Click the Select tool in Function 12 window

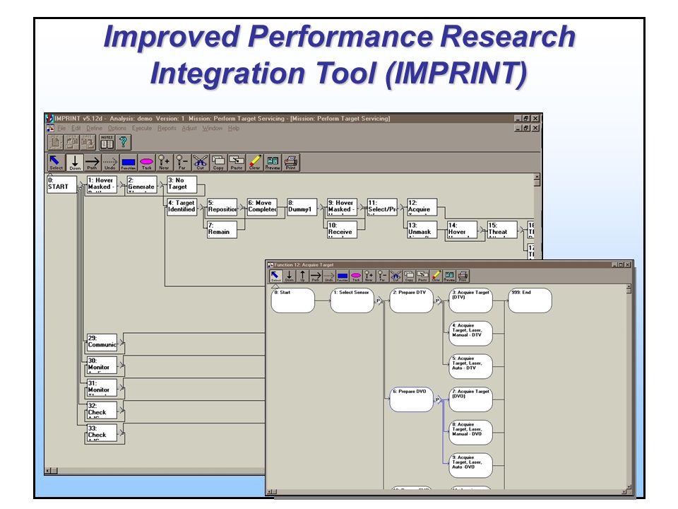point(276,276)
